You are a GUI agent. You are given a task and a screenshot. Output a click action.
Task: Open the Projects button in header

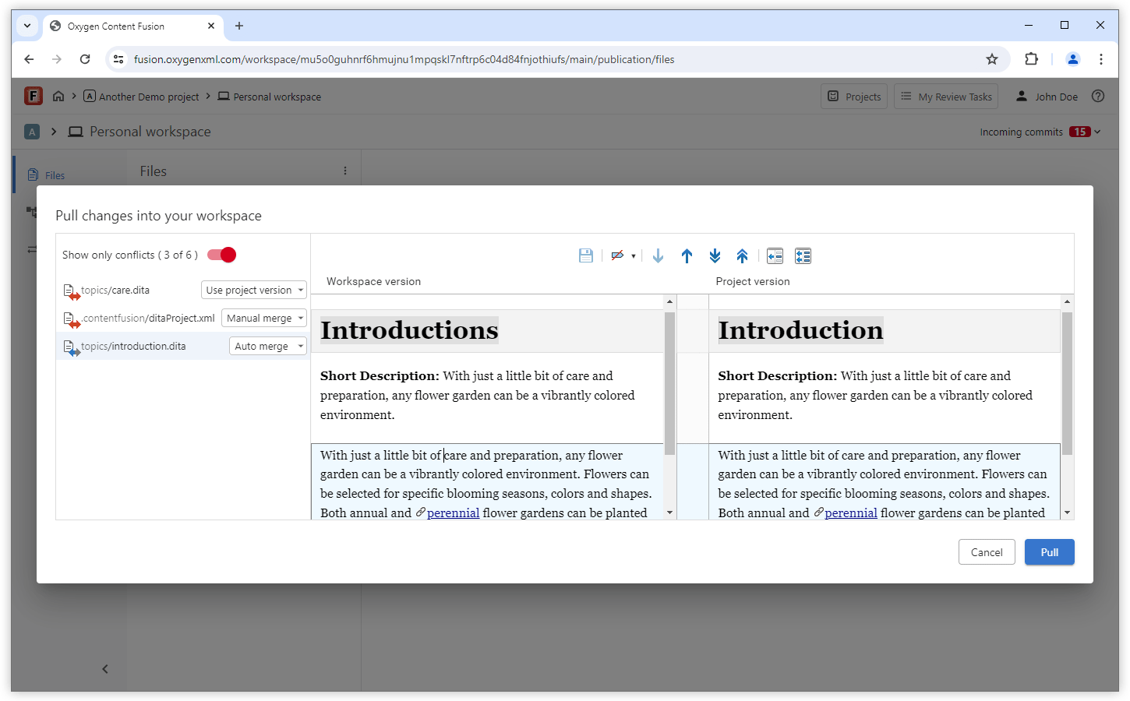(854, 97)
